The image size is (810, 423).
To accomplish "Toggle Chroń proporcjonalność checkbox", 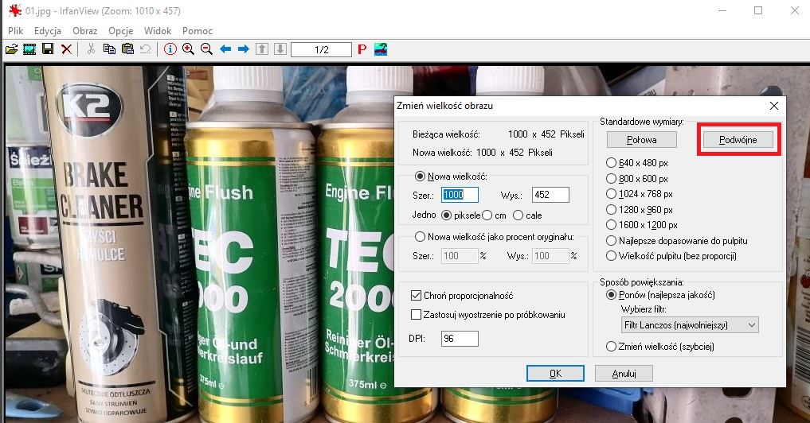I will (416, 296).
